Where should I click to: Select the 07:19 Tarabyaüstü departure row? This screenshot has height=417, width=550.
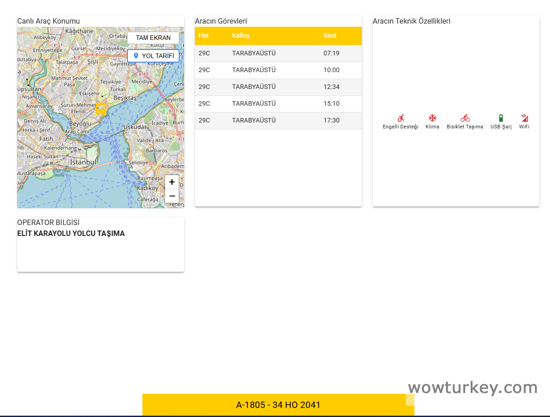[278, 53]
